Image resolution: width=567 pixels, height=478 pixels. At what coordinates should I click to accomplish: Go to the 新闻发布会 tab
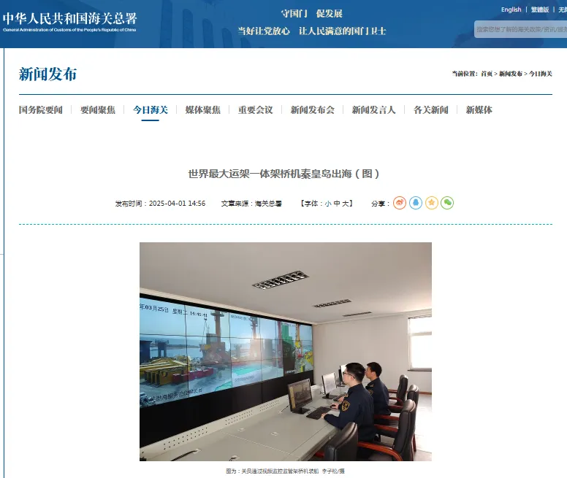click(x=313, y=109)
